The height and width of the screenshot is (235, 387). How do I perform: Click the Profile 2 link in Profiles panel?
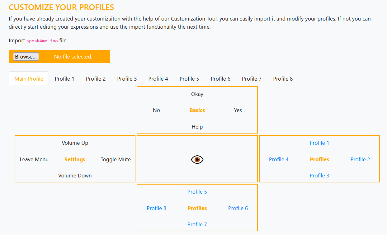coord(360,159)
